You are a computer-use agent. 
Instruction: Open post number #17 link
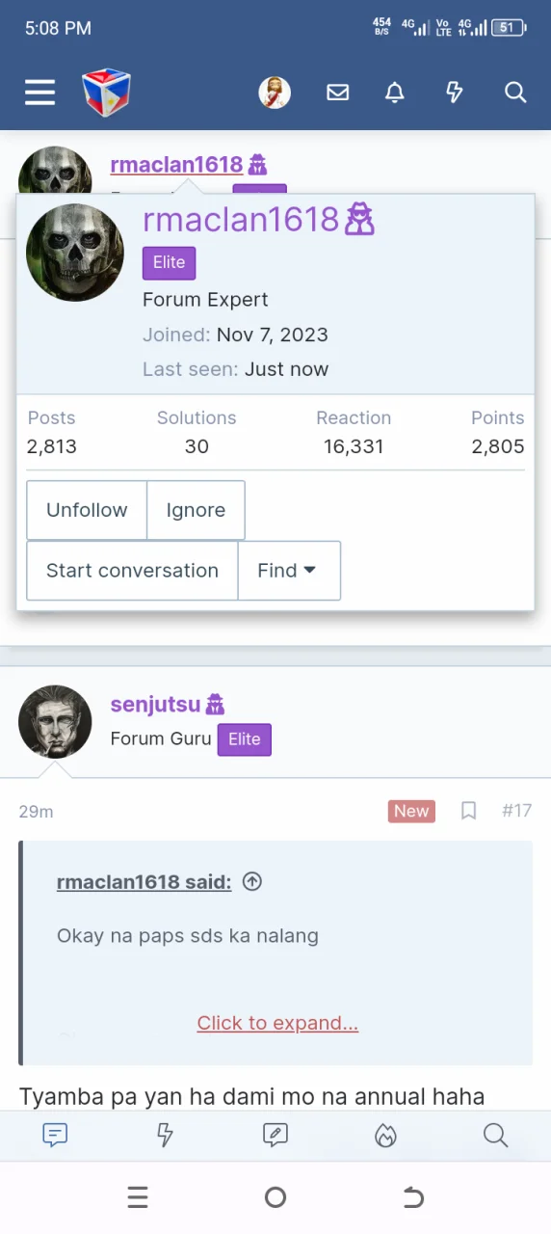[516, 811]
